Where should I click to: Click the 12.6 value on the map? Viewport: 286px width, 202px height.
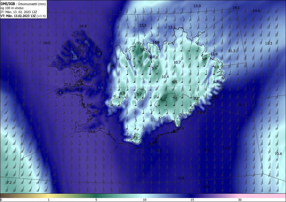214,54
